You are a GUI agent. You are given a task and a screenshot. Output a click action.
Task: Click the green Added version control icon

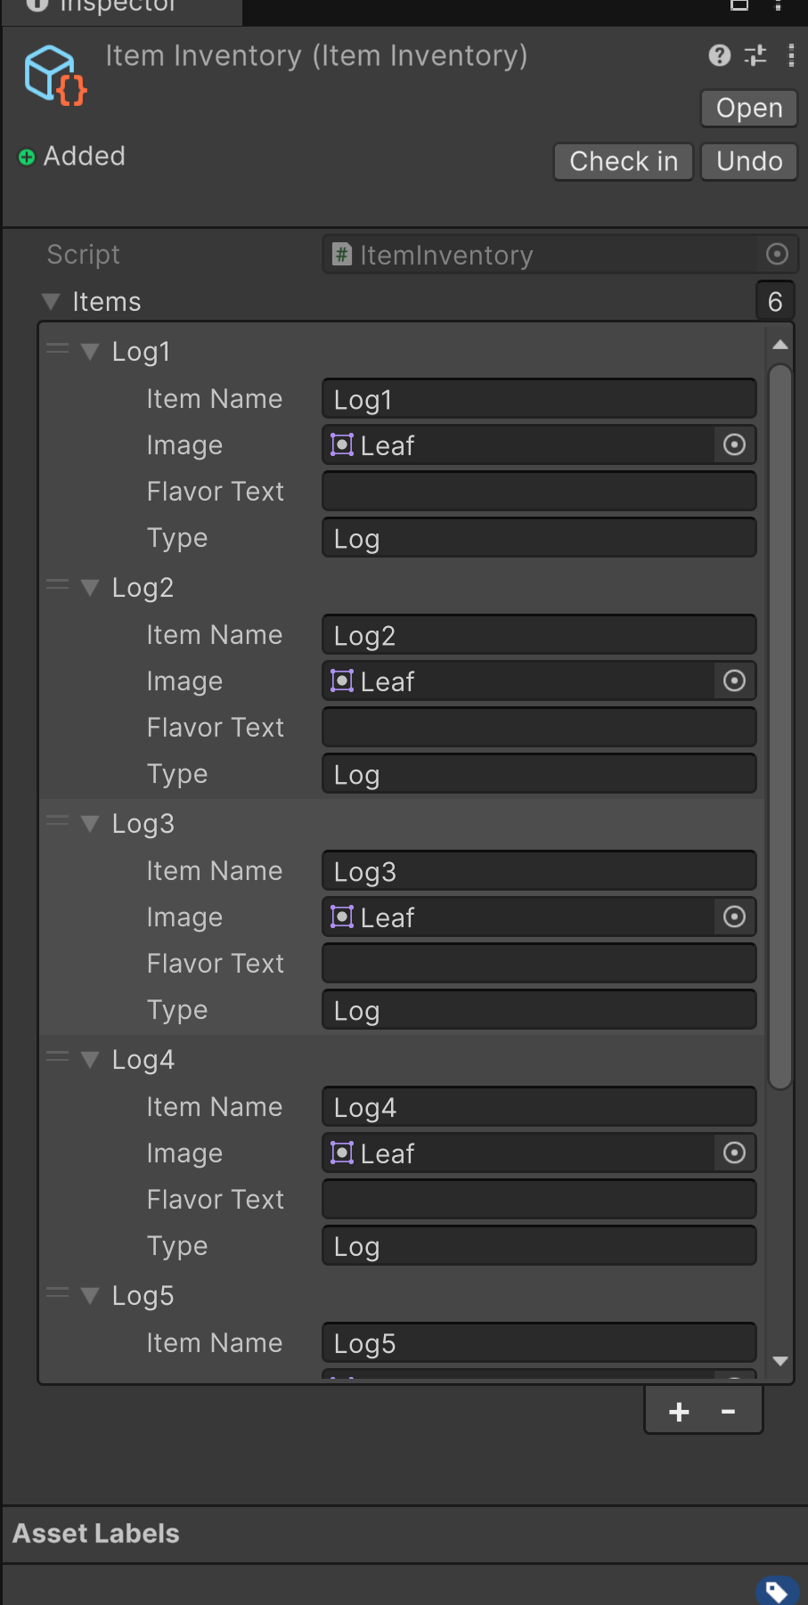(27, 156)
